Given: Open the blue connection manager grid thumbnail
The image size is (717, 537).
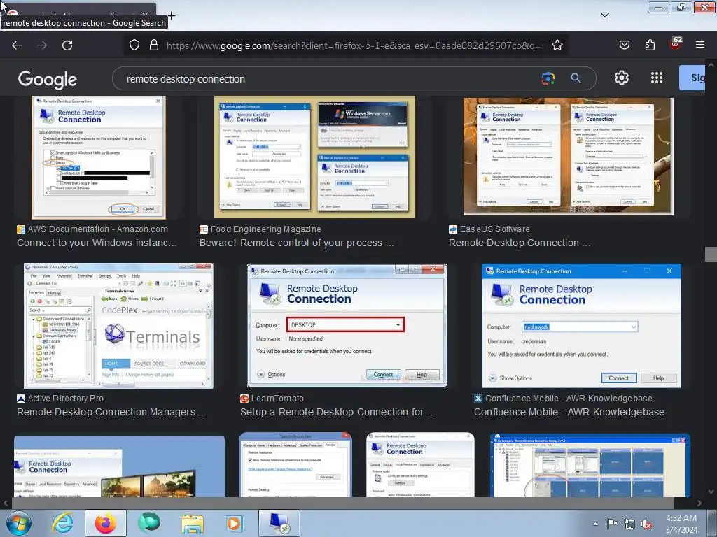Looking at the screenshot, I should coord(590,465).
